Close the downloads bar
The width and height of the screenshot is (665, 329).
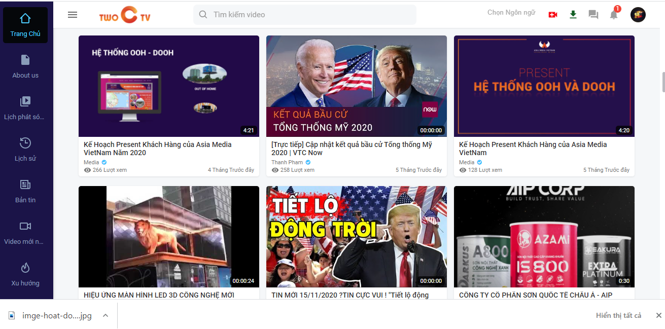point(658,316)
